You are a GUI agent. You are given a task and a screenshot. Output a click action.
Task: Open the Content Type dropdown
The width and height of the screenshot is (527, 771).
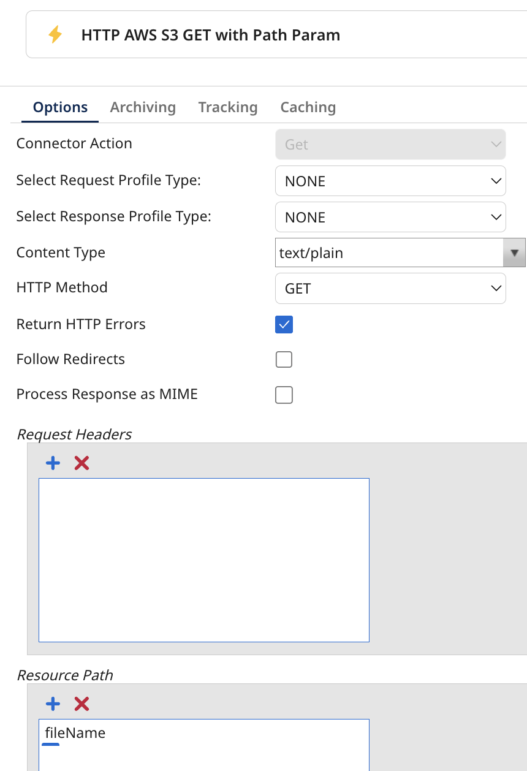click(514, 252)
